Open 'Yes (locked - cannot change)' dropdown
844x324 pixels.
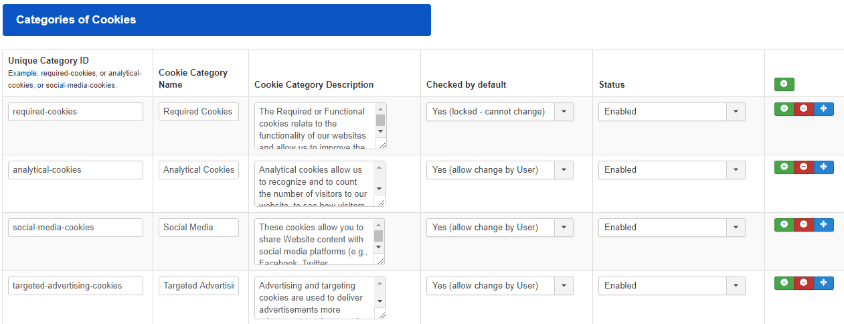pos(499,112)
